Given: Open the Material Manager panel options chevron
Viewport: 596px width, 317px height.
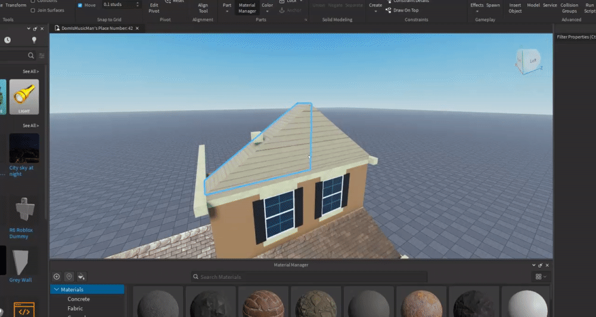Looking at the screenshot, I should pos(533,265).
